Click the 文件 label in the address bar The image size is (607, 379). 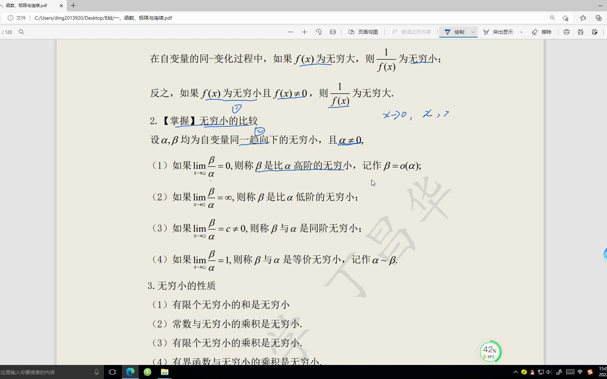(20, 18)
